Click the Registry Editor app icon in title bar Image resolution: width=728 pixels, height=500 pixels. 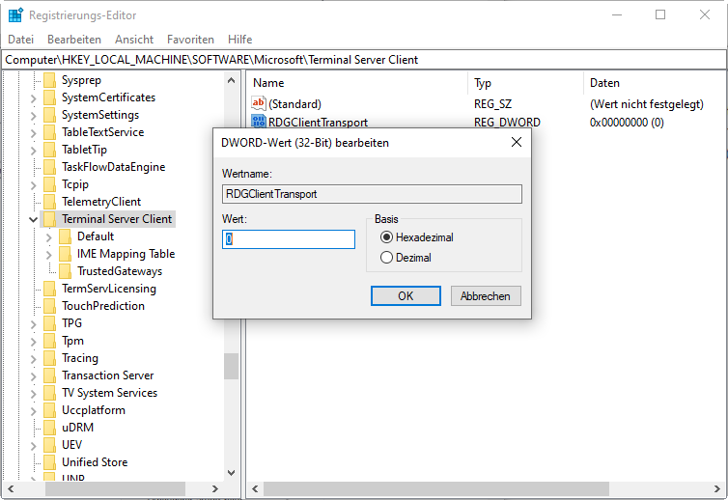(x=15, y=15)
